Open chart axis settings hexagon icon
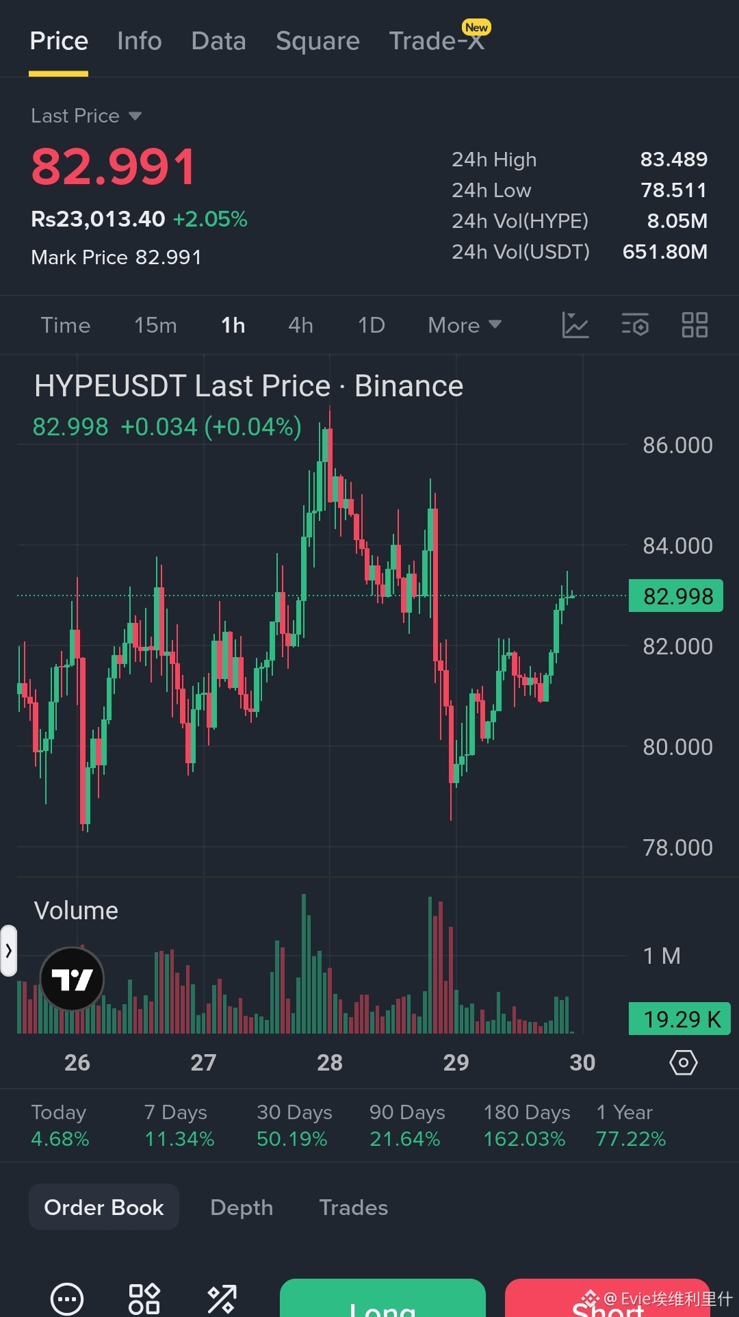The image size is (739, 1317). pos(683,1062)
